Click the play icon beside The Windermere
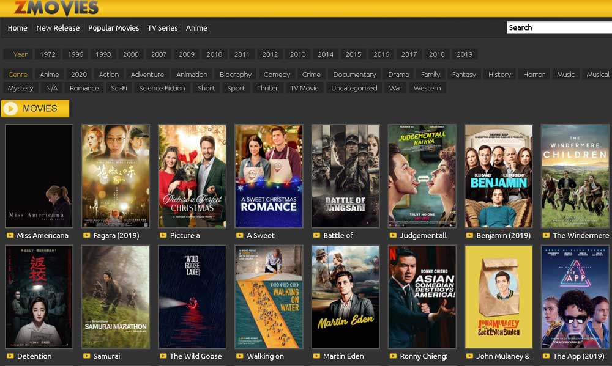Image resolution: width=612 pixels, height=366 pixels. point(546,235)
